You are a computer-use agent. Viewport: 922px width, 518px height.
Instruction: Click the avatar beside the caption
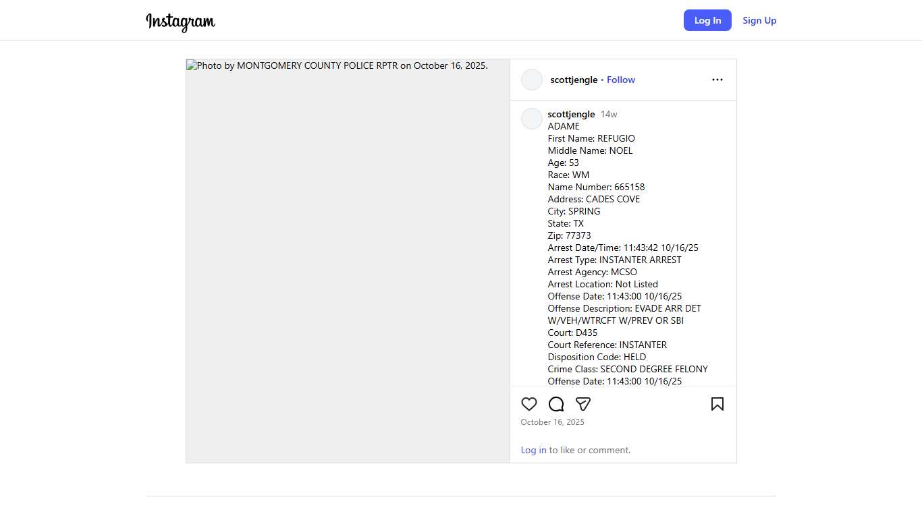[x=532, y=119]
